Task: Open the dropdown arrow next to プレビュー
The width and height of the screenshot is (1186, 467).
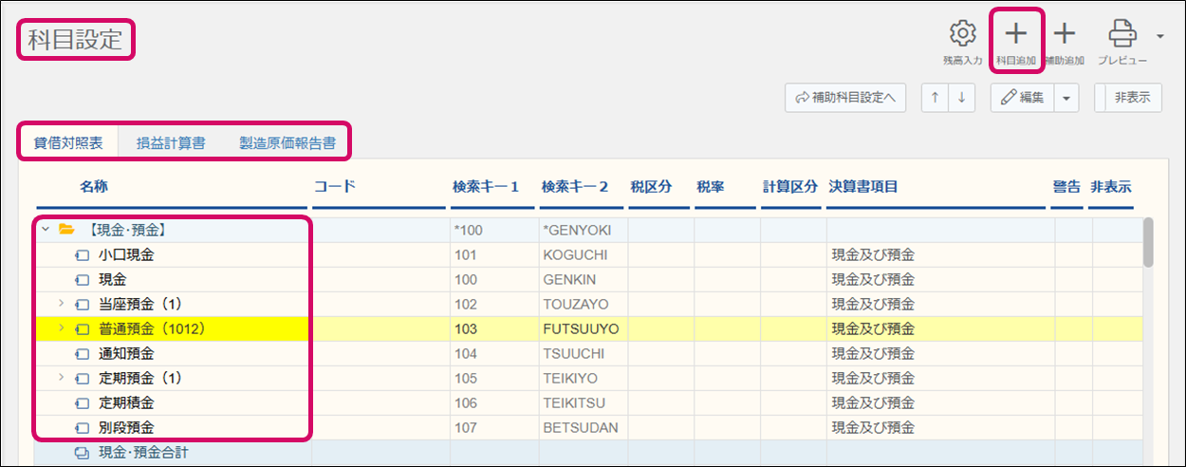Action: click(x=1159, y=36)
